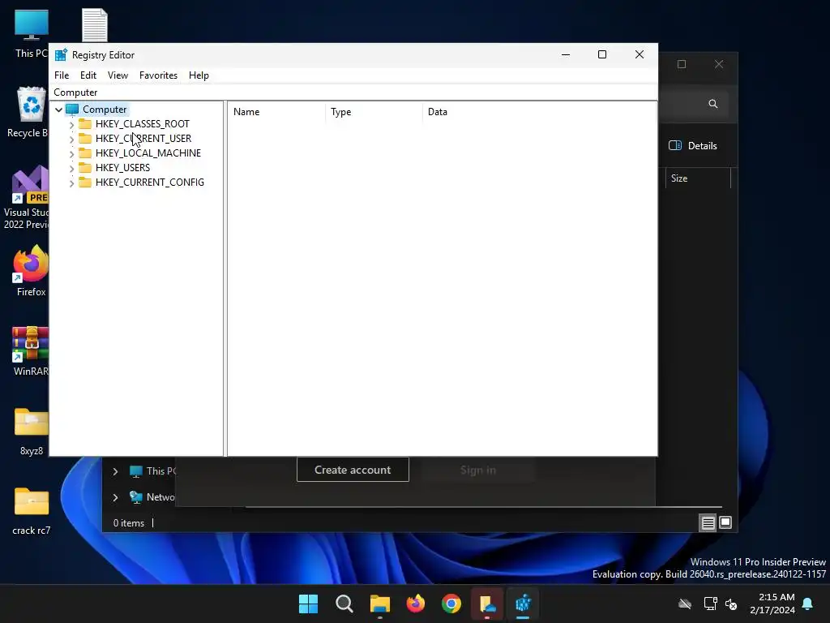The image size is (830, 623).
Task: Select the HKEY_LOCAL_MACHINE key
Action: [148, 153]
